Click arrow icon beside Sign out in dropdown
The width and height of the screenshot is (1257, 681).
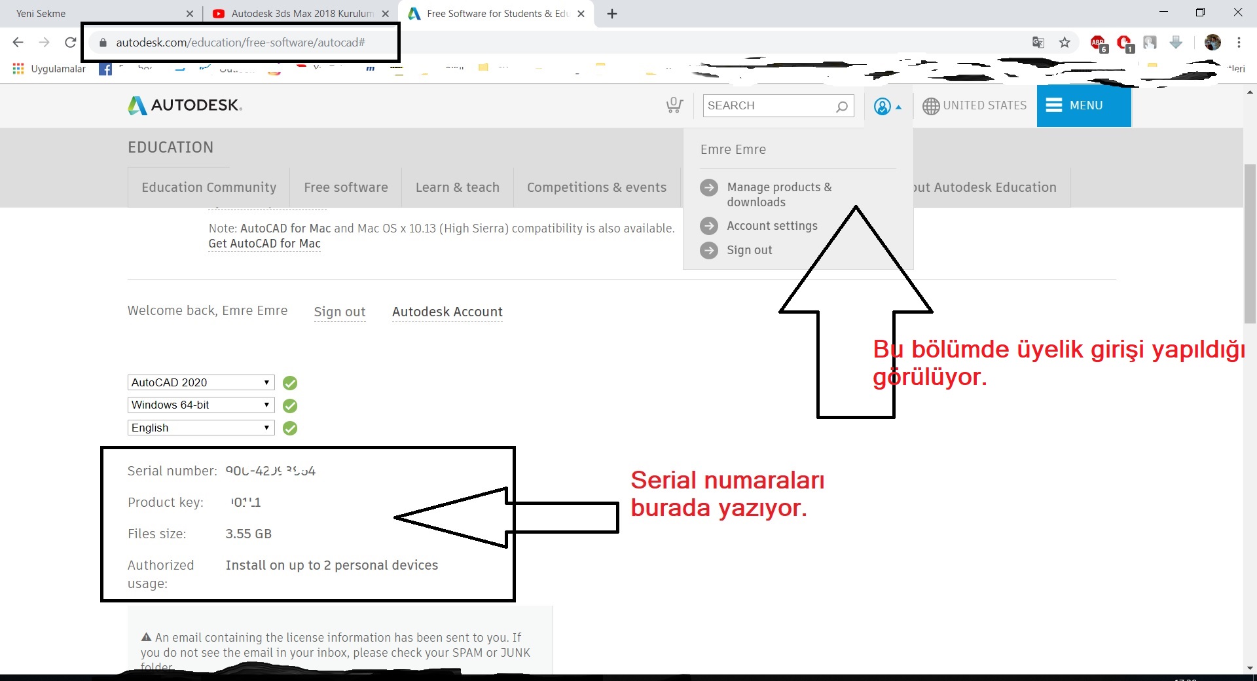(709, 250)
